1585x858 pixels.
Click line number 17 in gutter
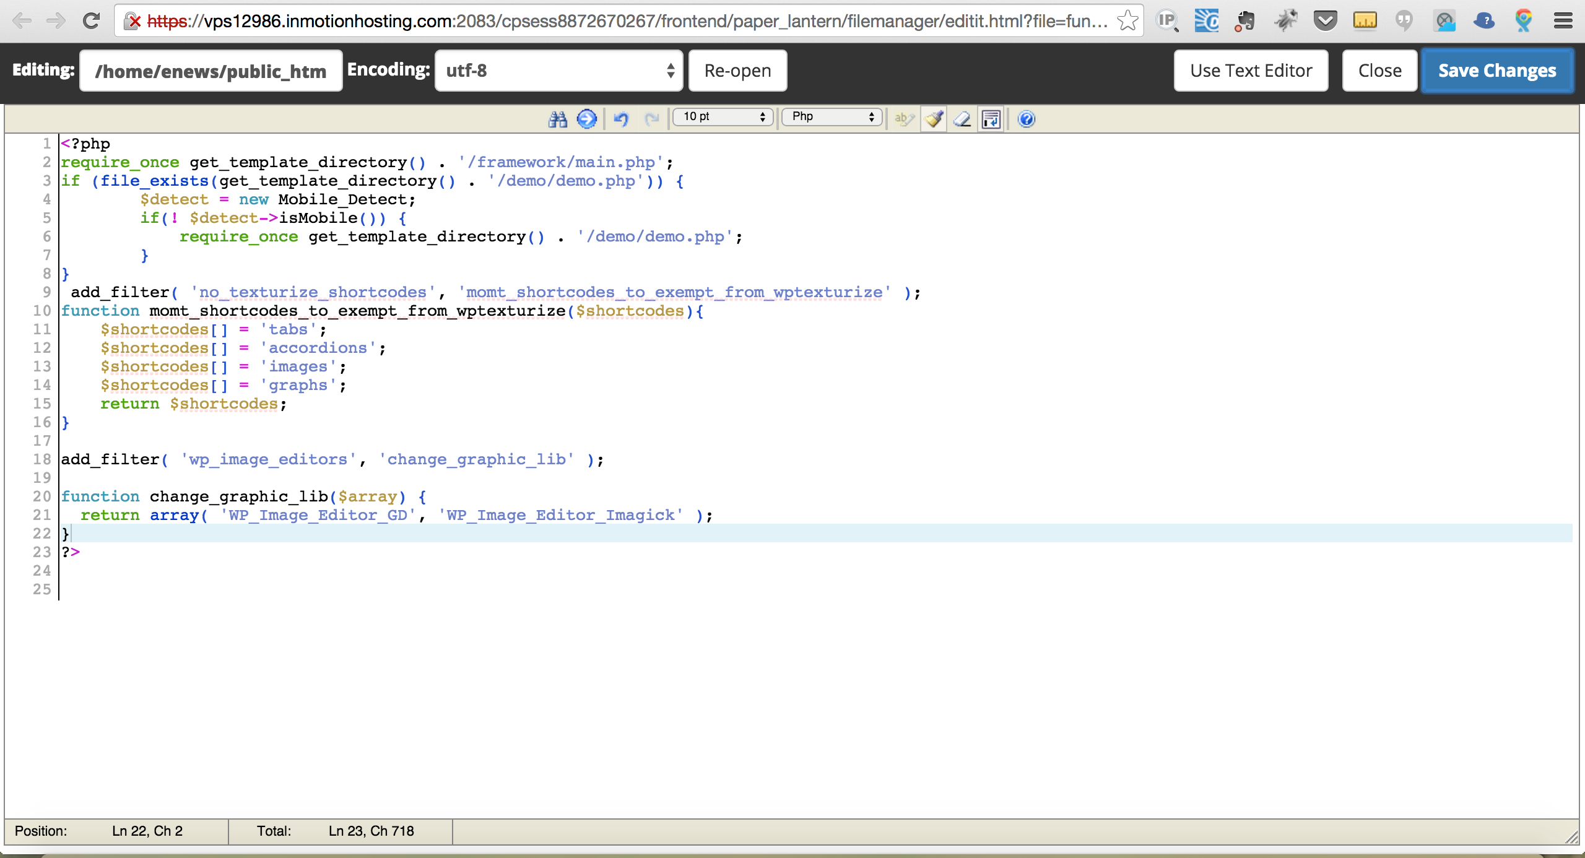[x=42, y=441]
